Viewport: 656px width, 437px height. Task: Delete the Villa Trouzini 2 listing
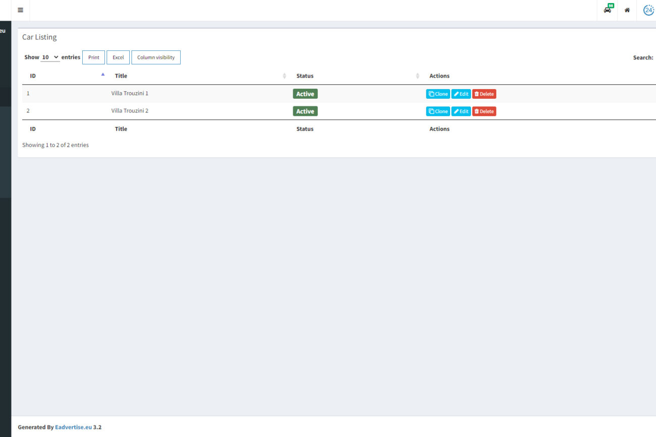click(x=484, y=111)
